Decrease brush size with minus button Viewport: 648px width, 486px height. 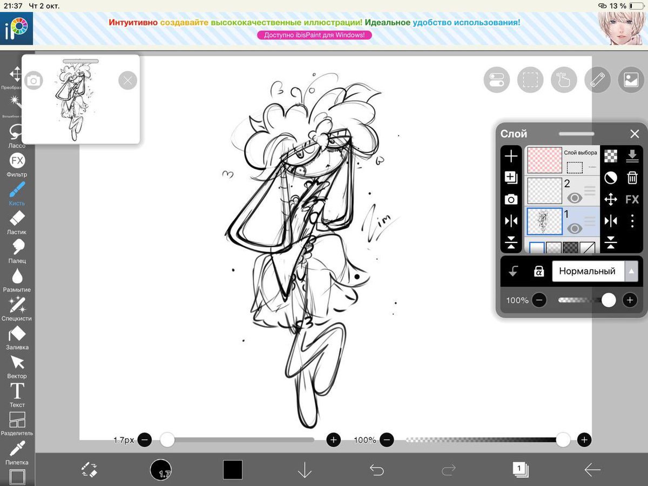144,440
